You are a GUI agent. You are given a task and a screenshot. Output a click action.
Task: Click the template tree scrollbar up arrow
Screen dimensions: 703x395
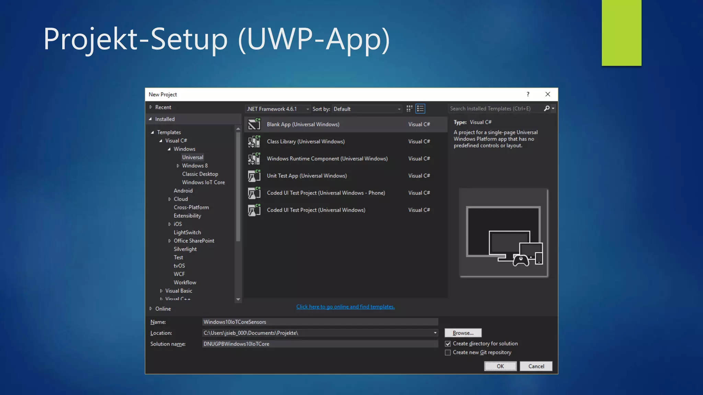coord(238,129)
